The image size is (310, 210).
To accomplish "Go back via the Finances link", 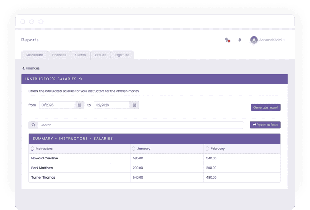I will coord(31,68).
